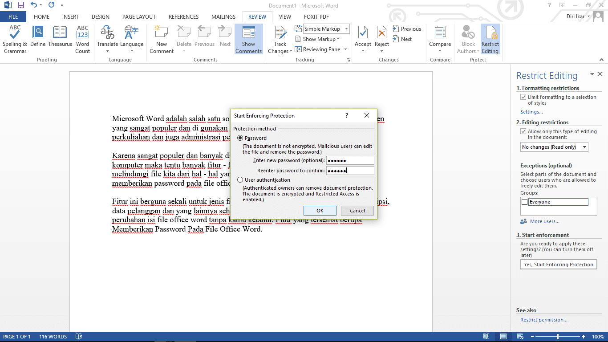The image size is (608, 342).
Task: Confirm with the OK button
Action: coord(320,211)
